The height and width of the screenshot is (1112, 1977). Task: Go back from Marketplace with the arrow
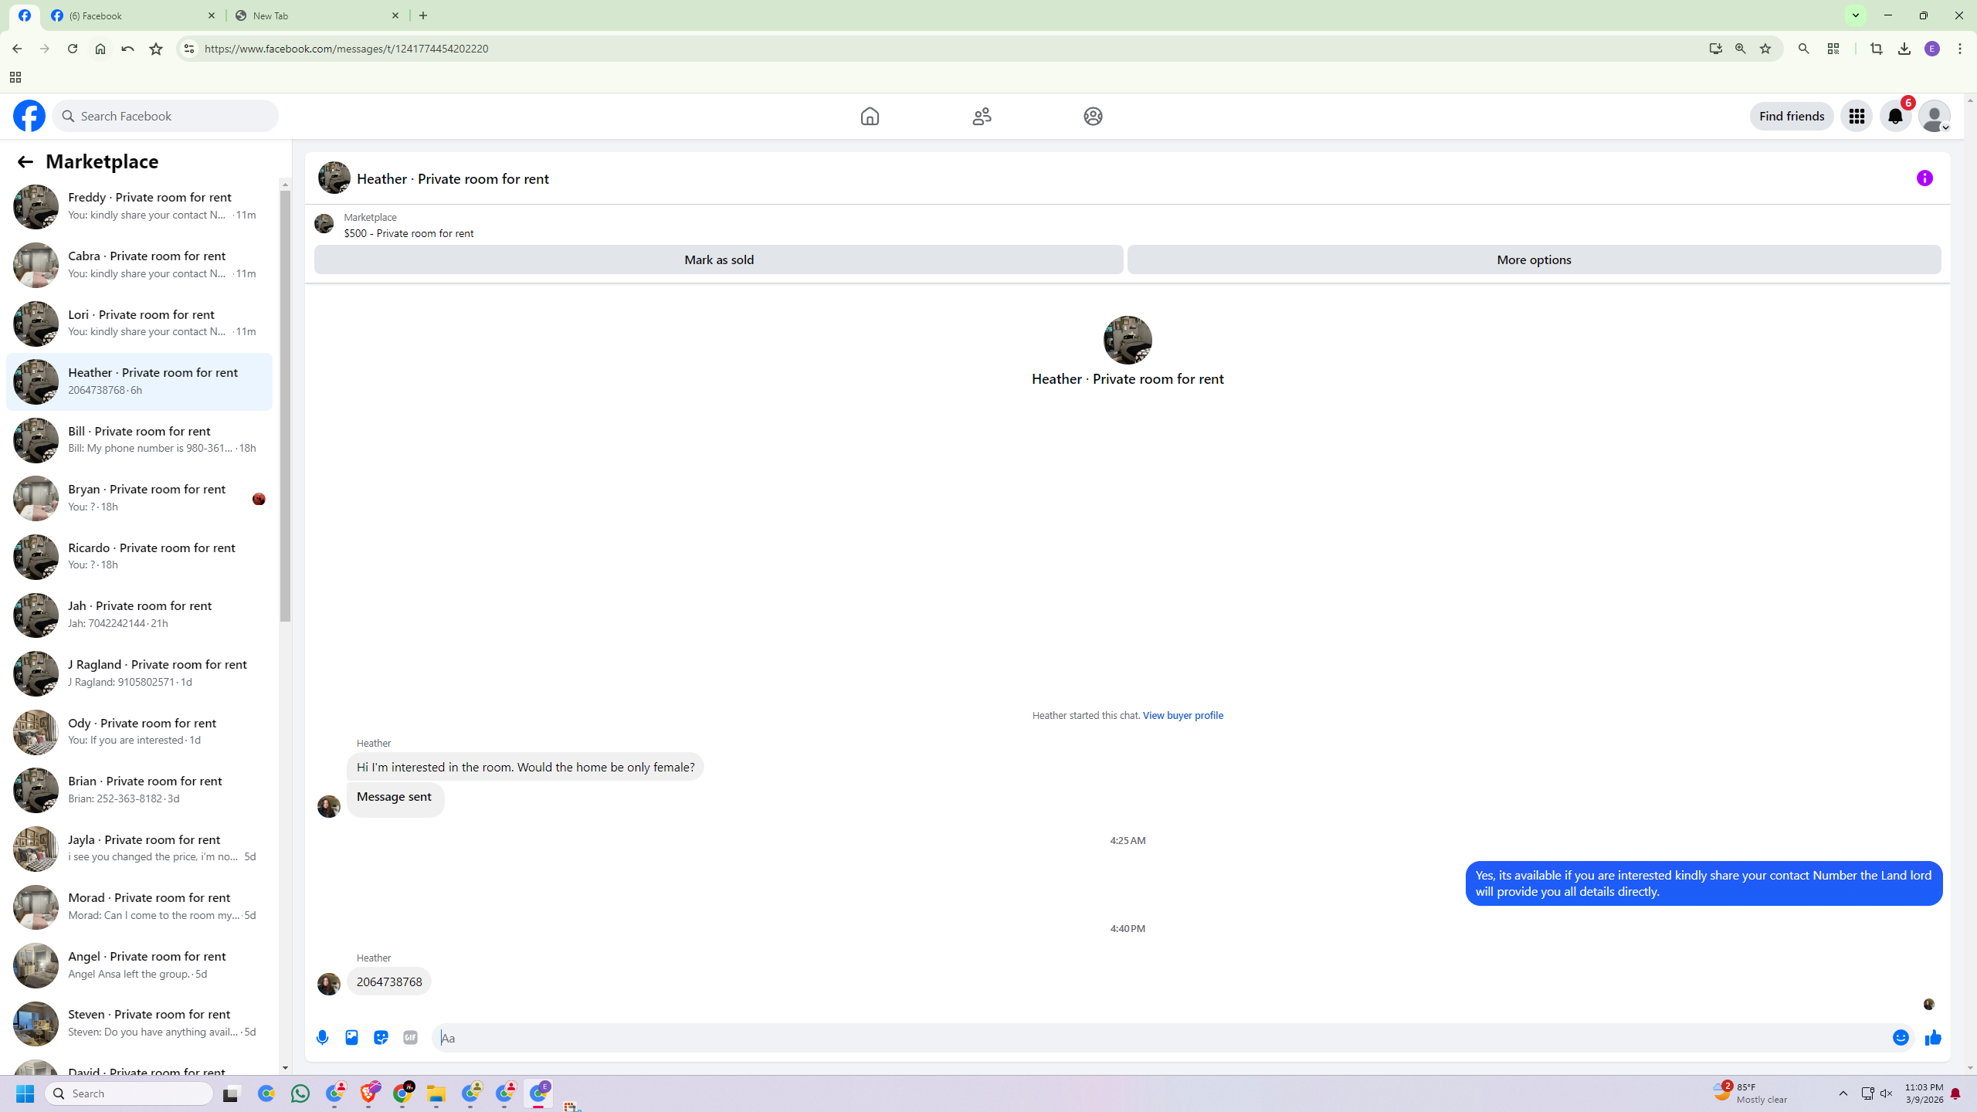pyautogui.click(x=25, y=161)
